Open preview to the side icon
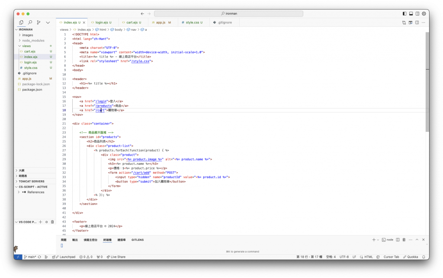This screenshot has width=443, height=278. point(411,22)
